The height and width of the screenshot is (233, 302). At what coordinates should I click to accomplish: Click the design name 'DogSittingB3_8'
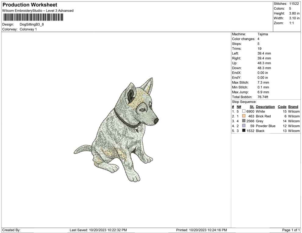pyautogui.click(x=32, y=24)
